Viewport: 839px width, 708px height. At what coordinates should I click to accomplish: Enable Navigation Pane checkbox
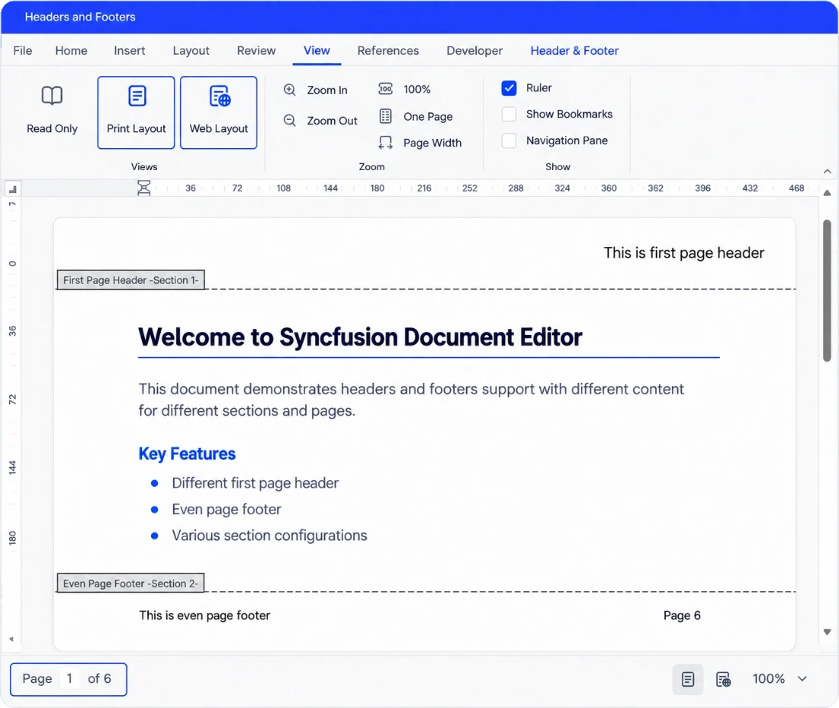coord(509,140)
